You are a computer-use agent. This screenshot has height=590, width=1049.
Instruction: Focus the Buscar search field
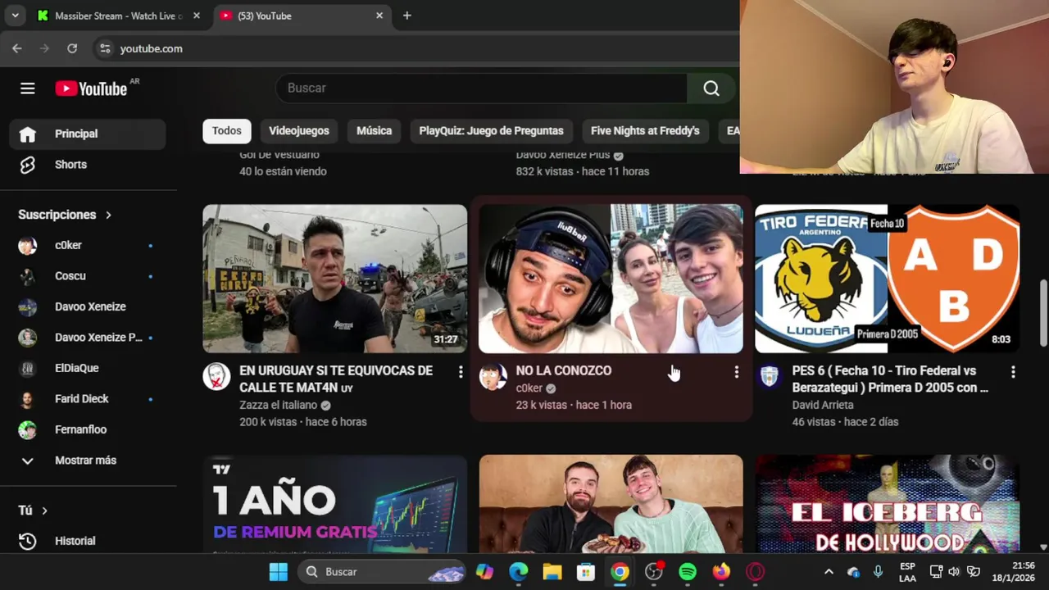coord(481,88)
